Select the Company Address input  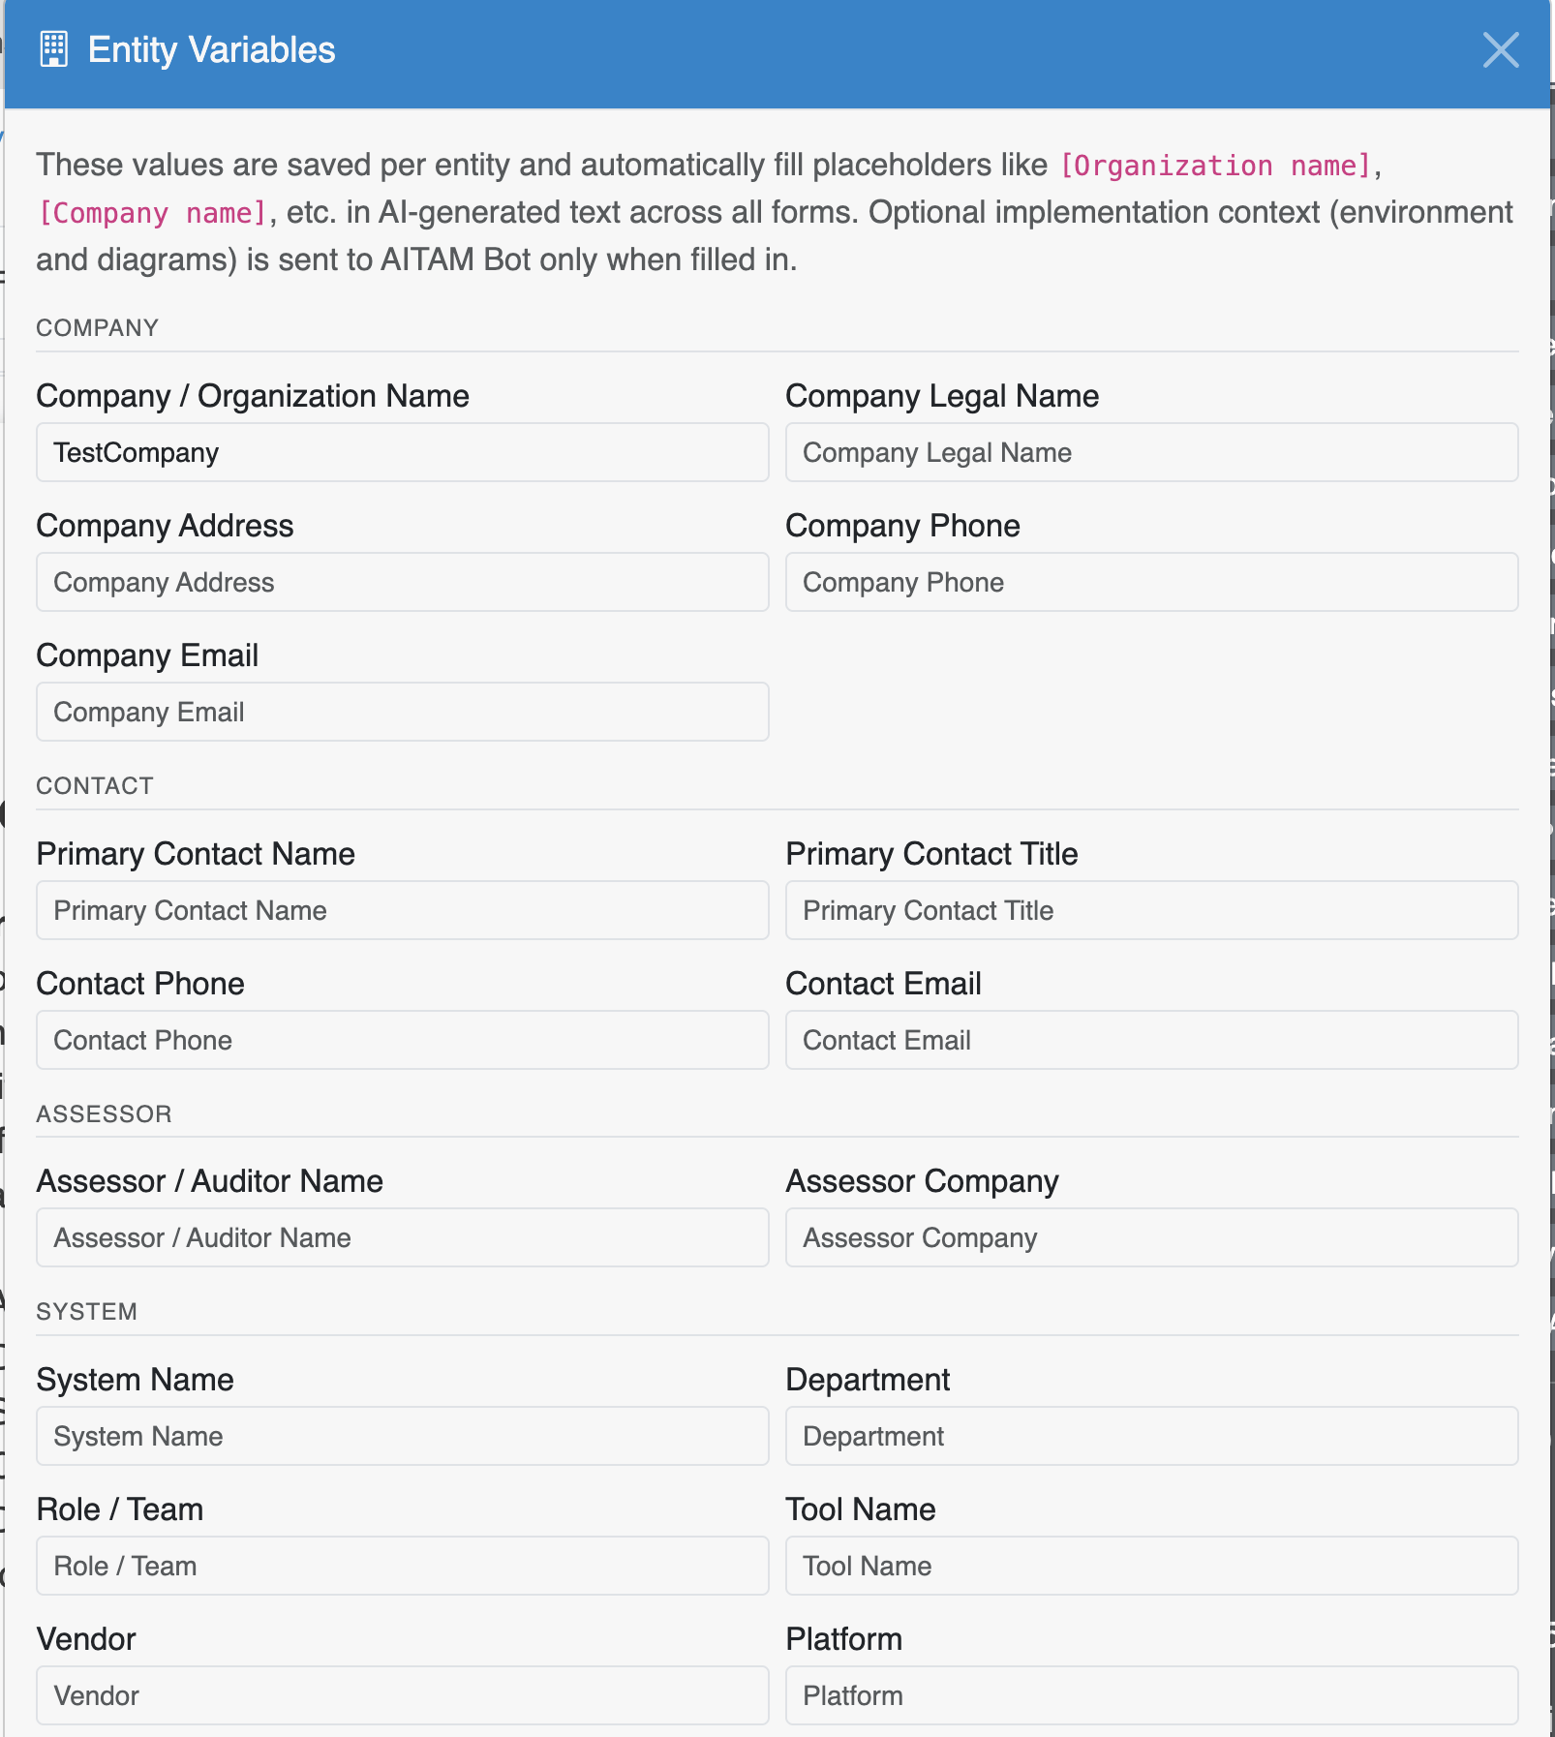click(403, 582)
